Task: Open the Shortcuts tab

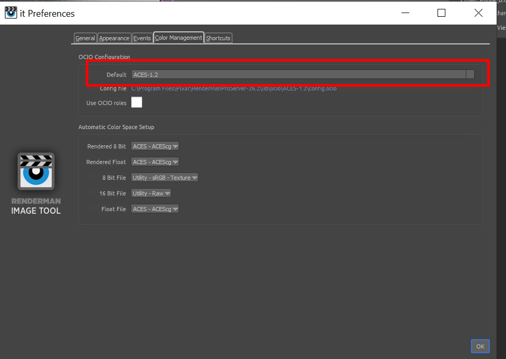Action: click(x=218, y=38)
